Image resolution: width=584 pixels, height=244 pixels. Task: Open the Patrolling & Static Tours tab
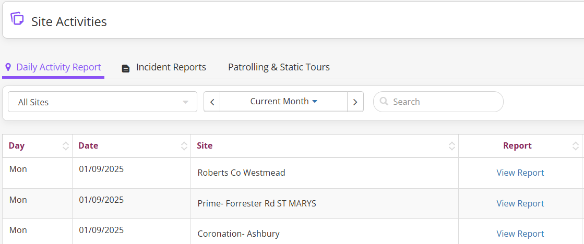pos(279,67)
